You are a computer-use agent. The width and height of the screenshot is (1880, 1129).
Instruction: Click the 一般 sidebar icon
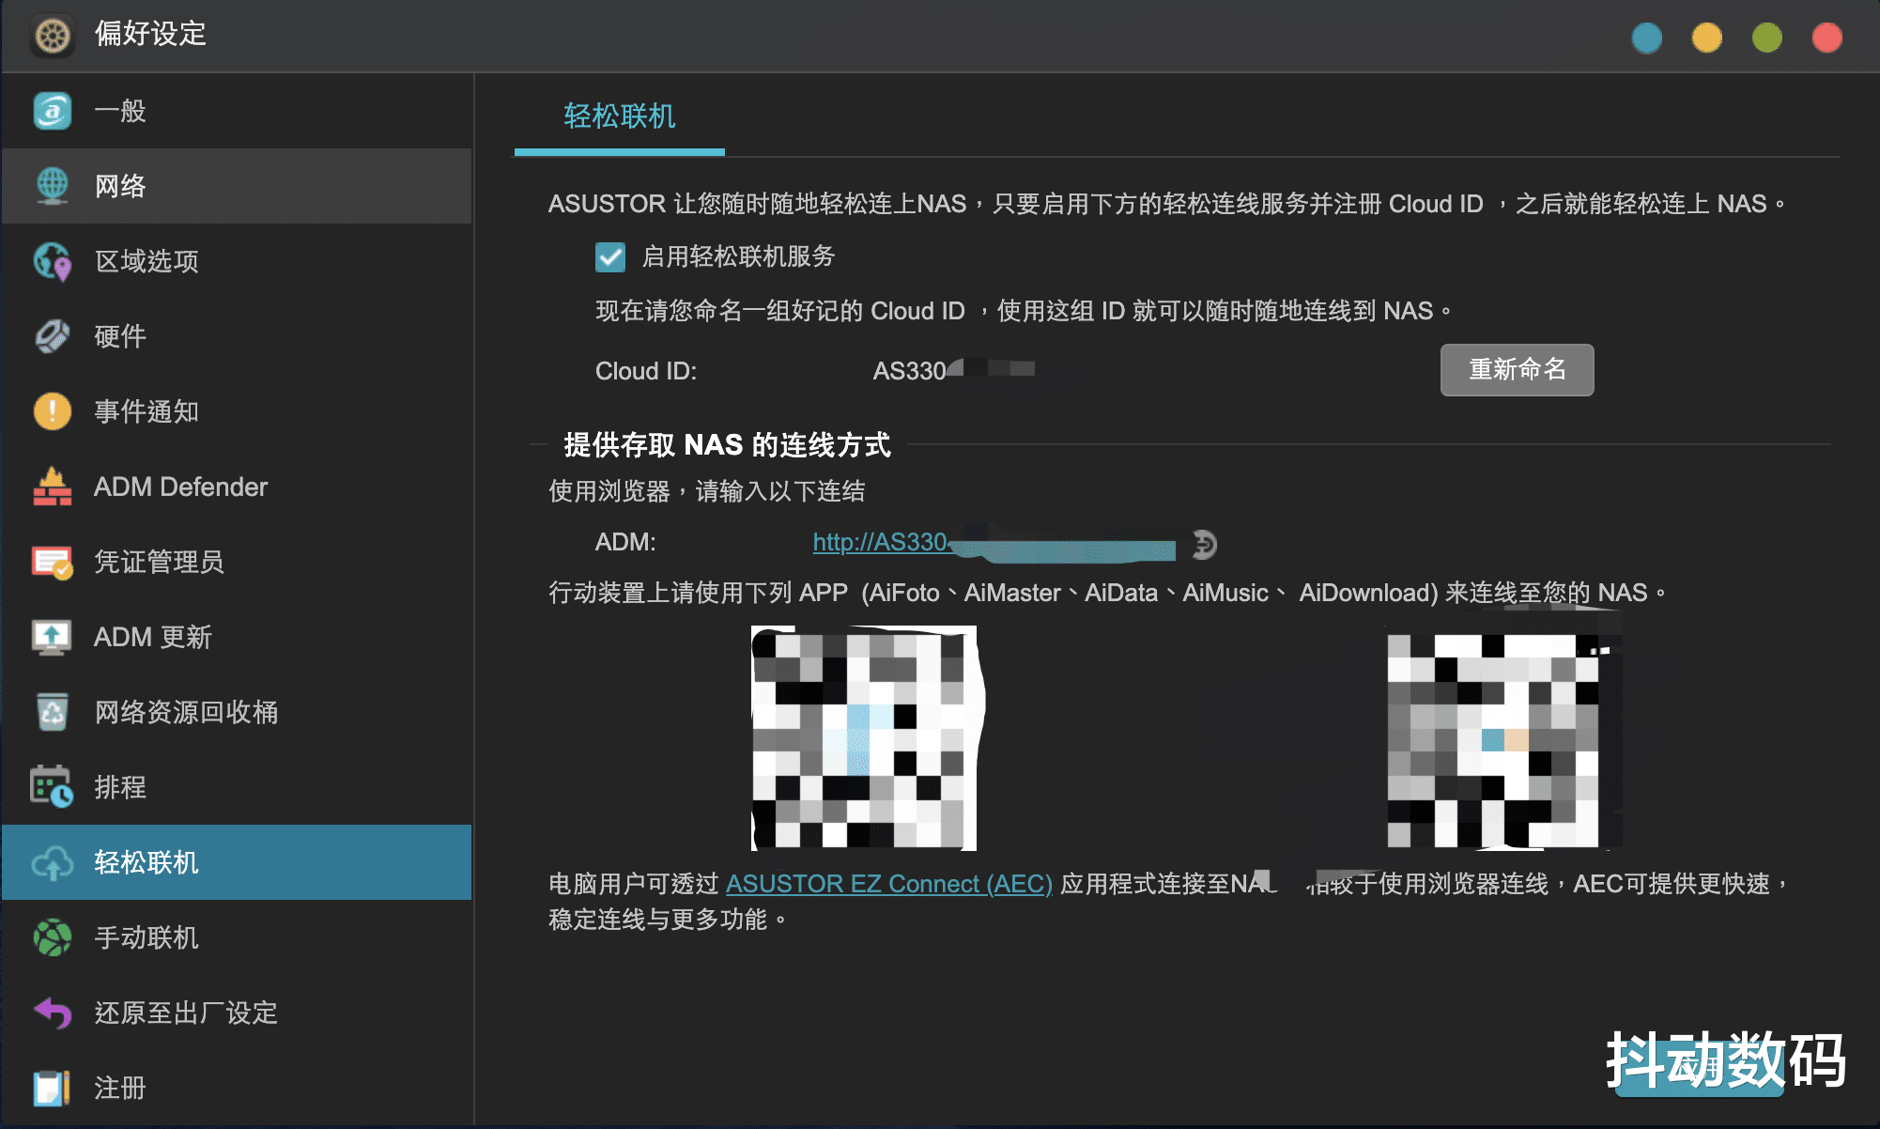click(x=53, y=111)
